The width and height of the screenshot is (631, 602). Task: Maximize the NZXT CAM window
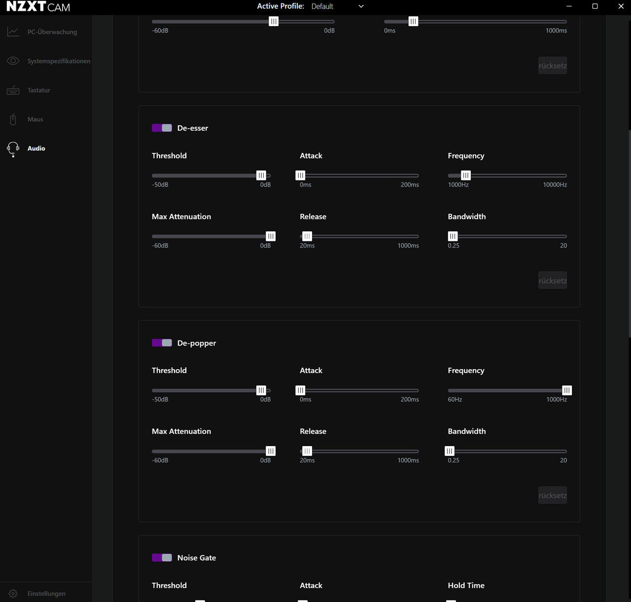tap(595, 6)
